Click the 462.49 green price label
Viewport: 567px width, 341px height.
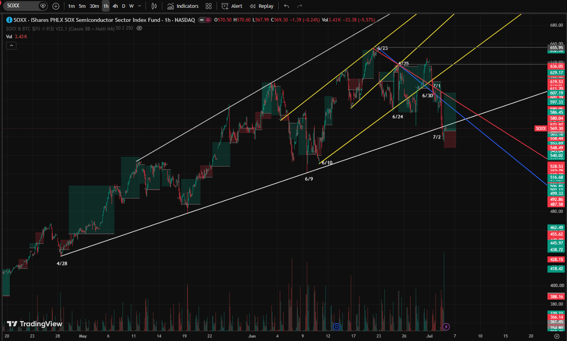(x=556, y=227)
